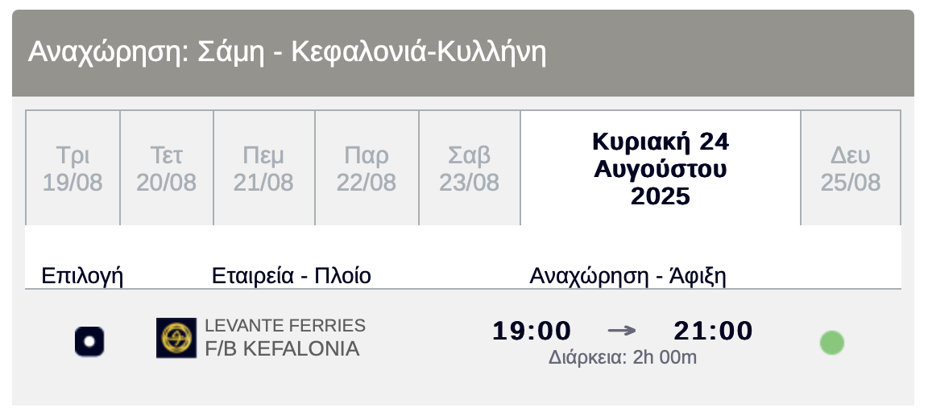
Task: Click the arrow between departure and arrival
Action: 622,331
